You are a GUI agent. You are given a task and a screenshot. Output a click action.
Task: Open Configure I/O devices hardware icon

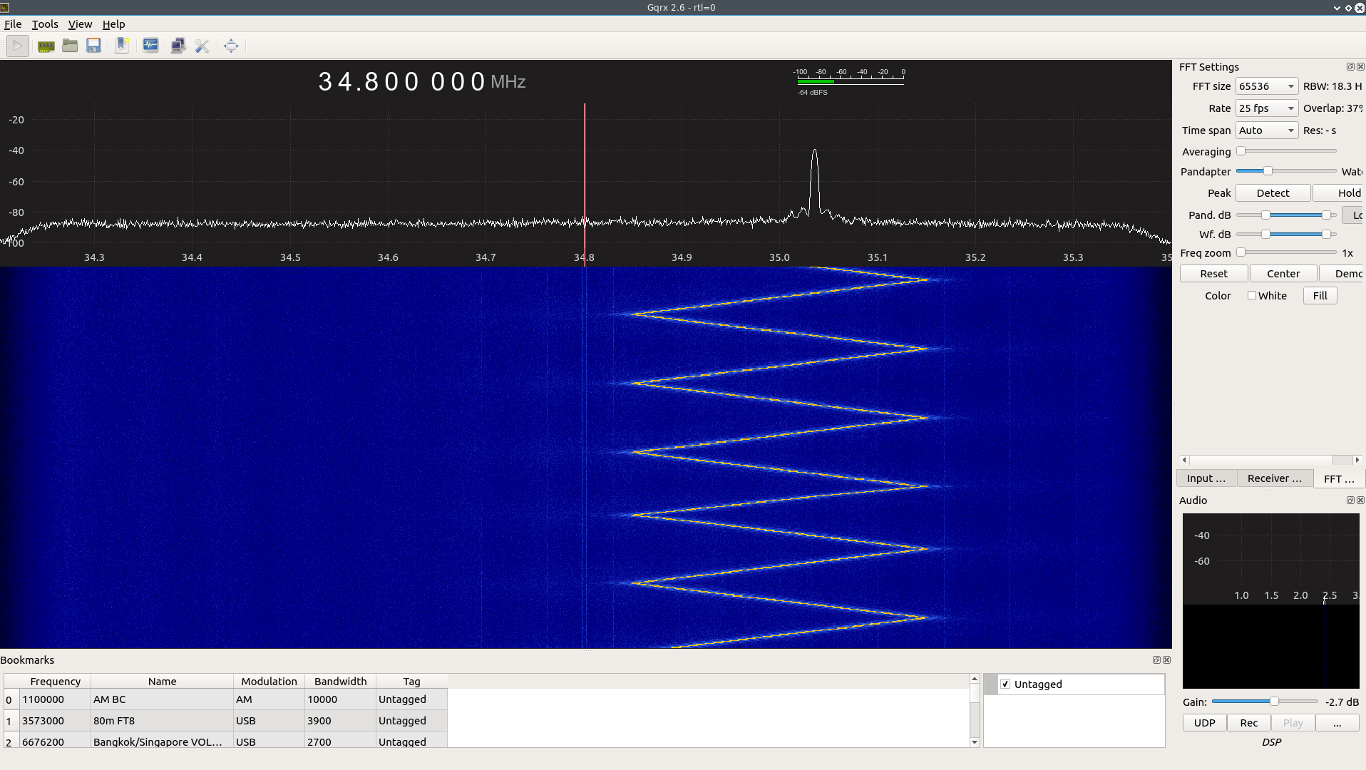(x=46, y=46)
